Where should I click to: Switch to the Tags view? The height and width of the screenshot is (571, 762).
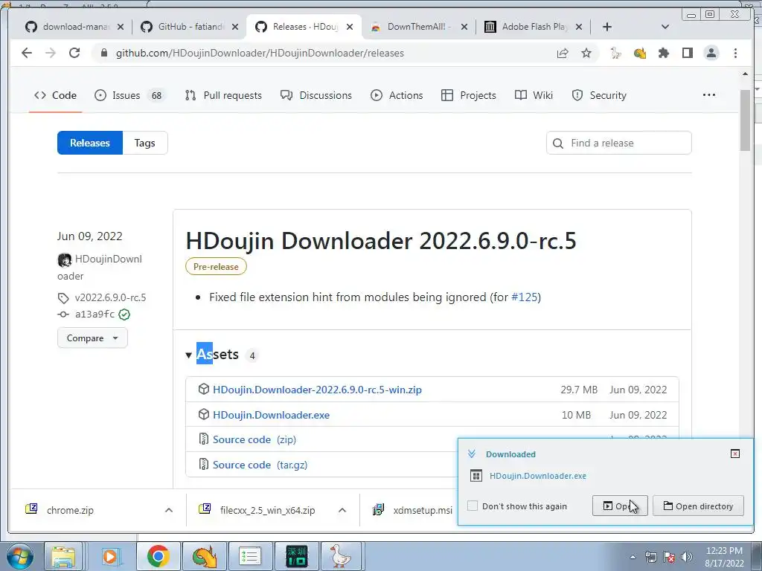click(145, 143)
